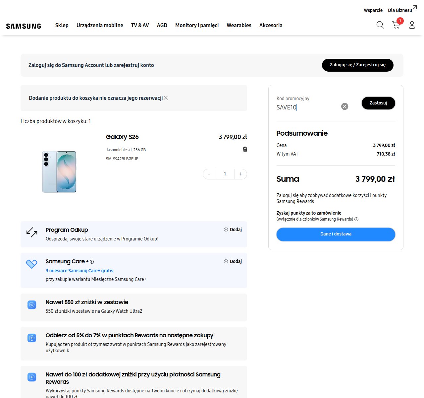Decrease Galaxy S26 quantity with minus
The width and height of the screenshot is (424, 398).
209,174
